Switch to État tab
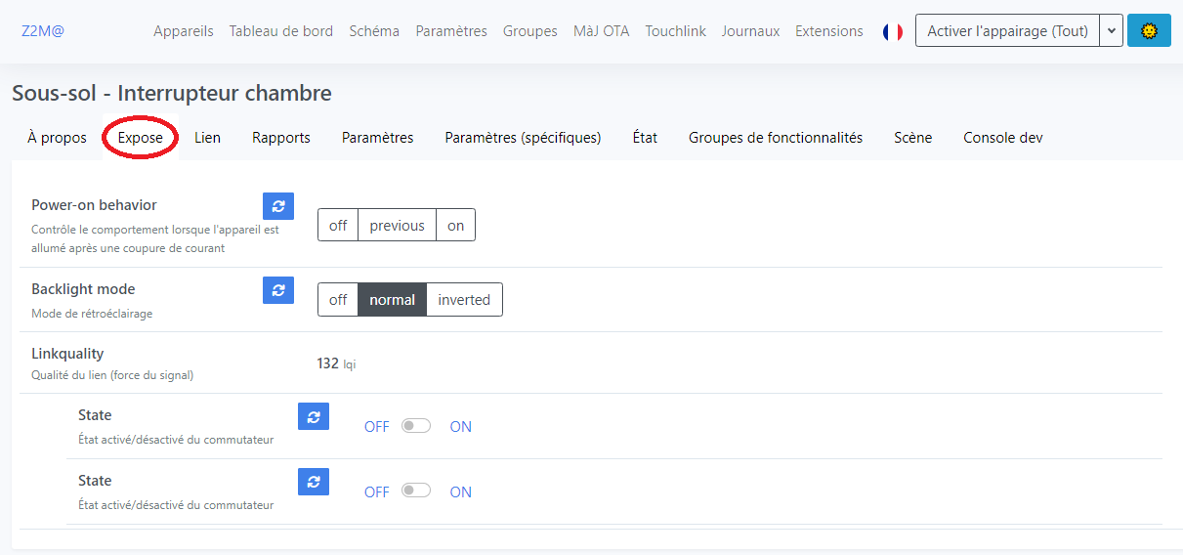 [645, 138]
